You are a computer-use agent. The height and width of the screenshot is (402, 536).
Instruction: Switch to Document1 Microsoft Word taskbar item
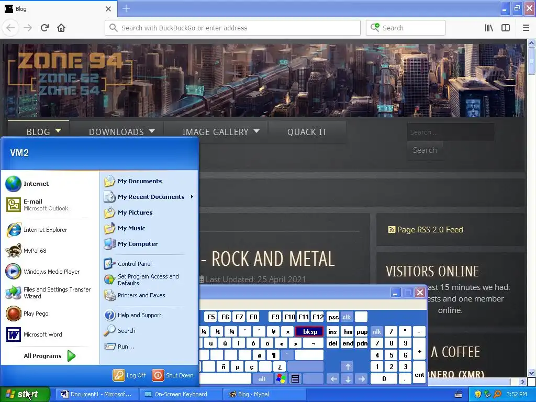[97, 394]
